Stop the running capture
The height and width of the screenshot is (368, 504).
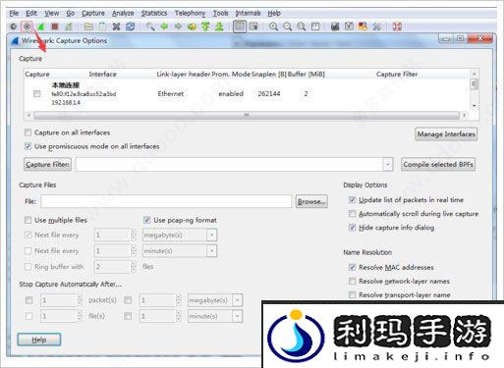point(55,26)
